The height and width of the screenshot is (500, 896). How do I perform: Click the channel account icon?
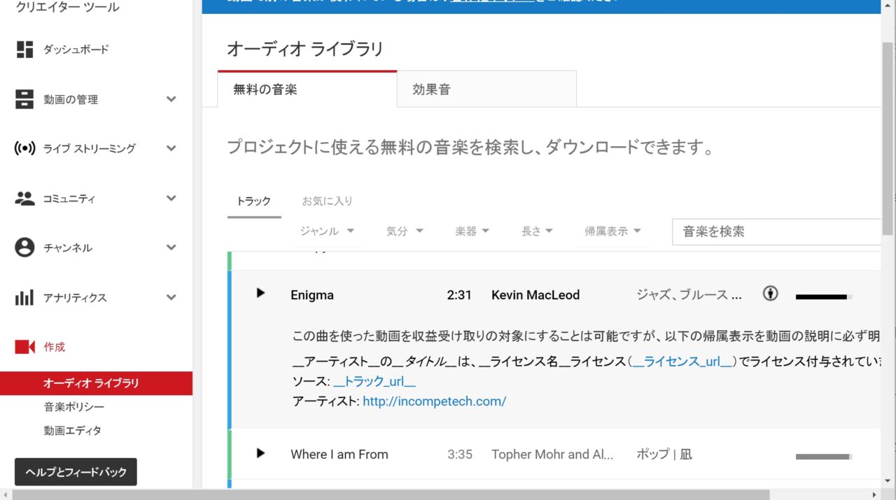24,248
